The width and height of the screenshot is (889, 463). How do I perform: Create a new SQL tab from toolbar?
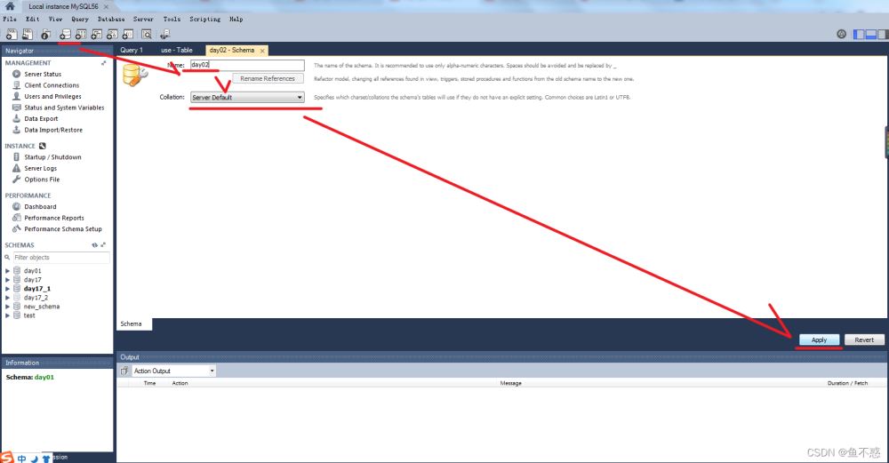tap(12, 35)
